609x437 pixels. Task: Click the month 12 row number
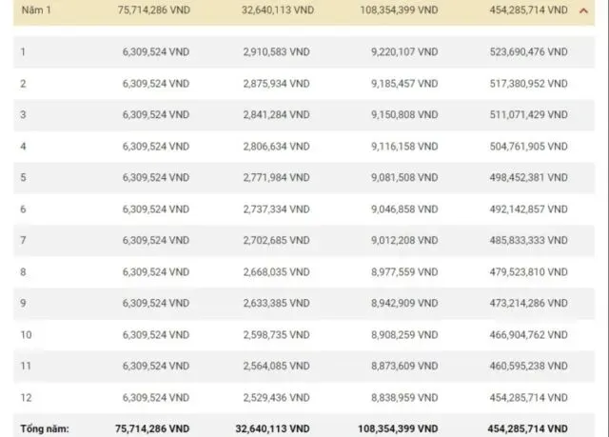click(25, 396)
